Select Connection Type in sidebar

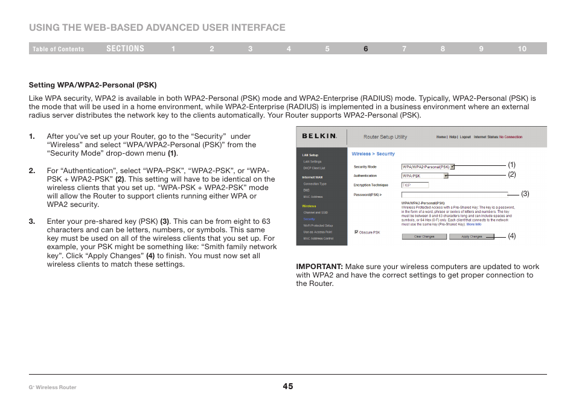click(315, 184)
